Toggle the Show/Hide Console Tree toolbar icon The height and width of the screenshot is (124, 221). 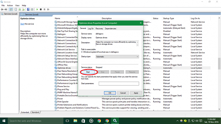point(11,9)
